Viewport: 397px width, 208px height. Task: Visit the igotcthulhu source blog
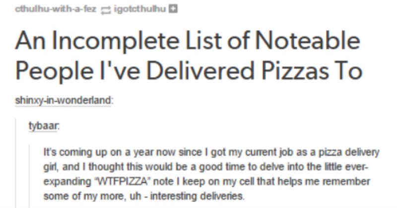[140, 9]
